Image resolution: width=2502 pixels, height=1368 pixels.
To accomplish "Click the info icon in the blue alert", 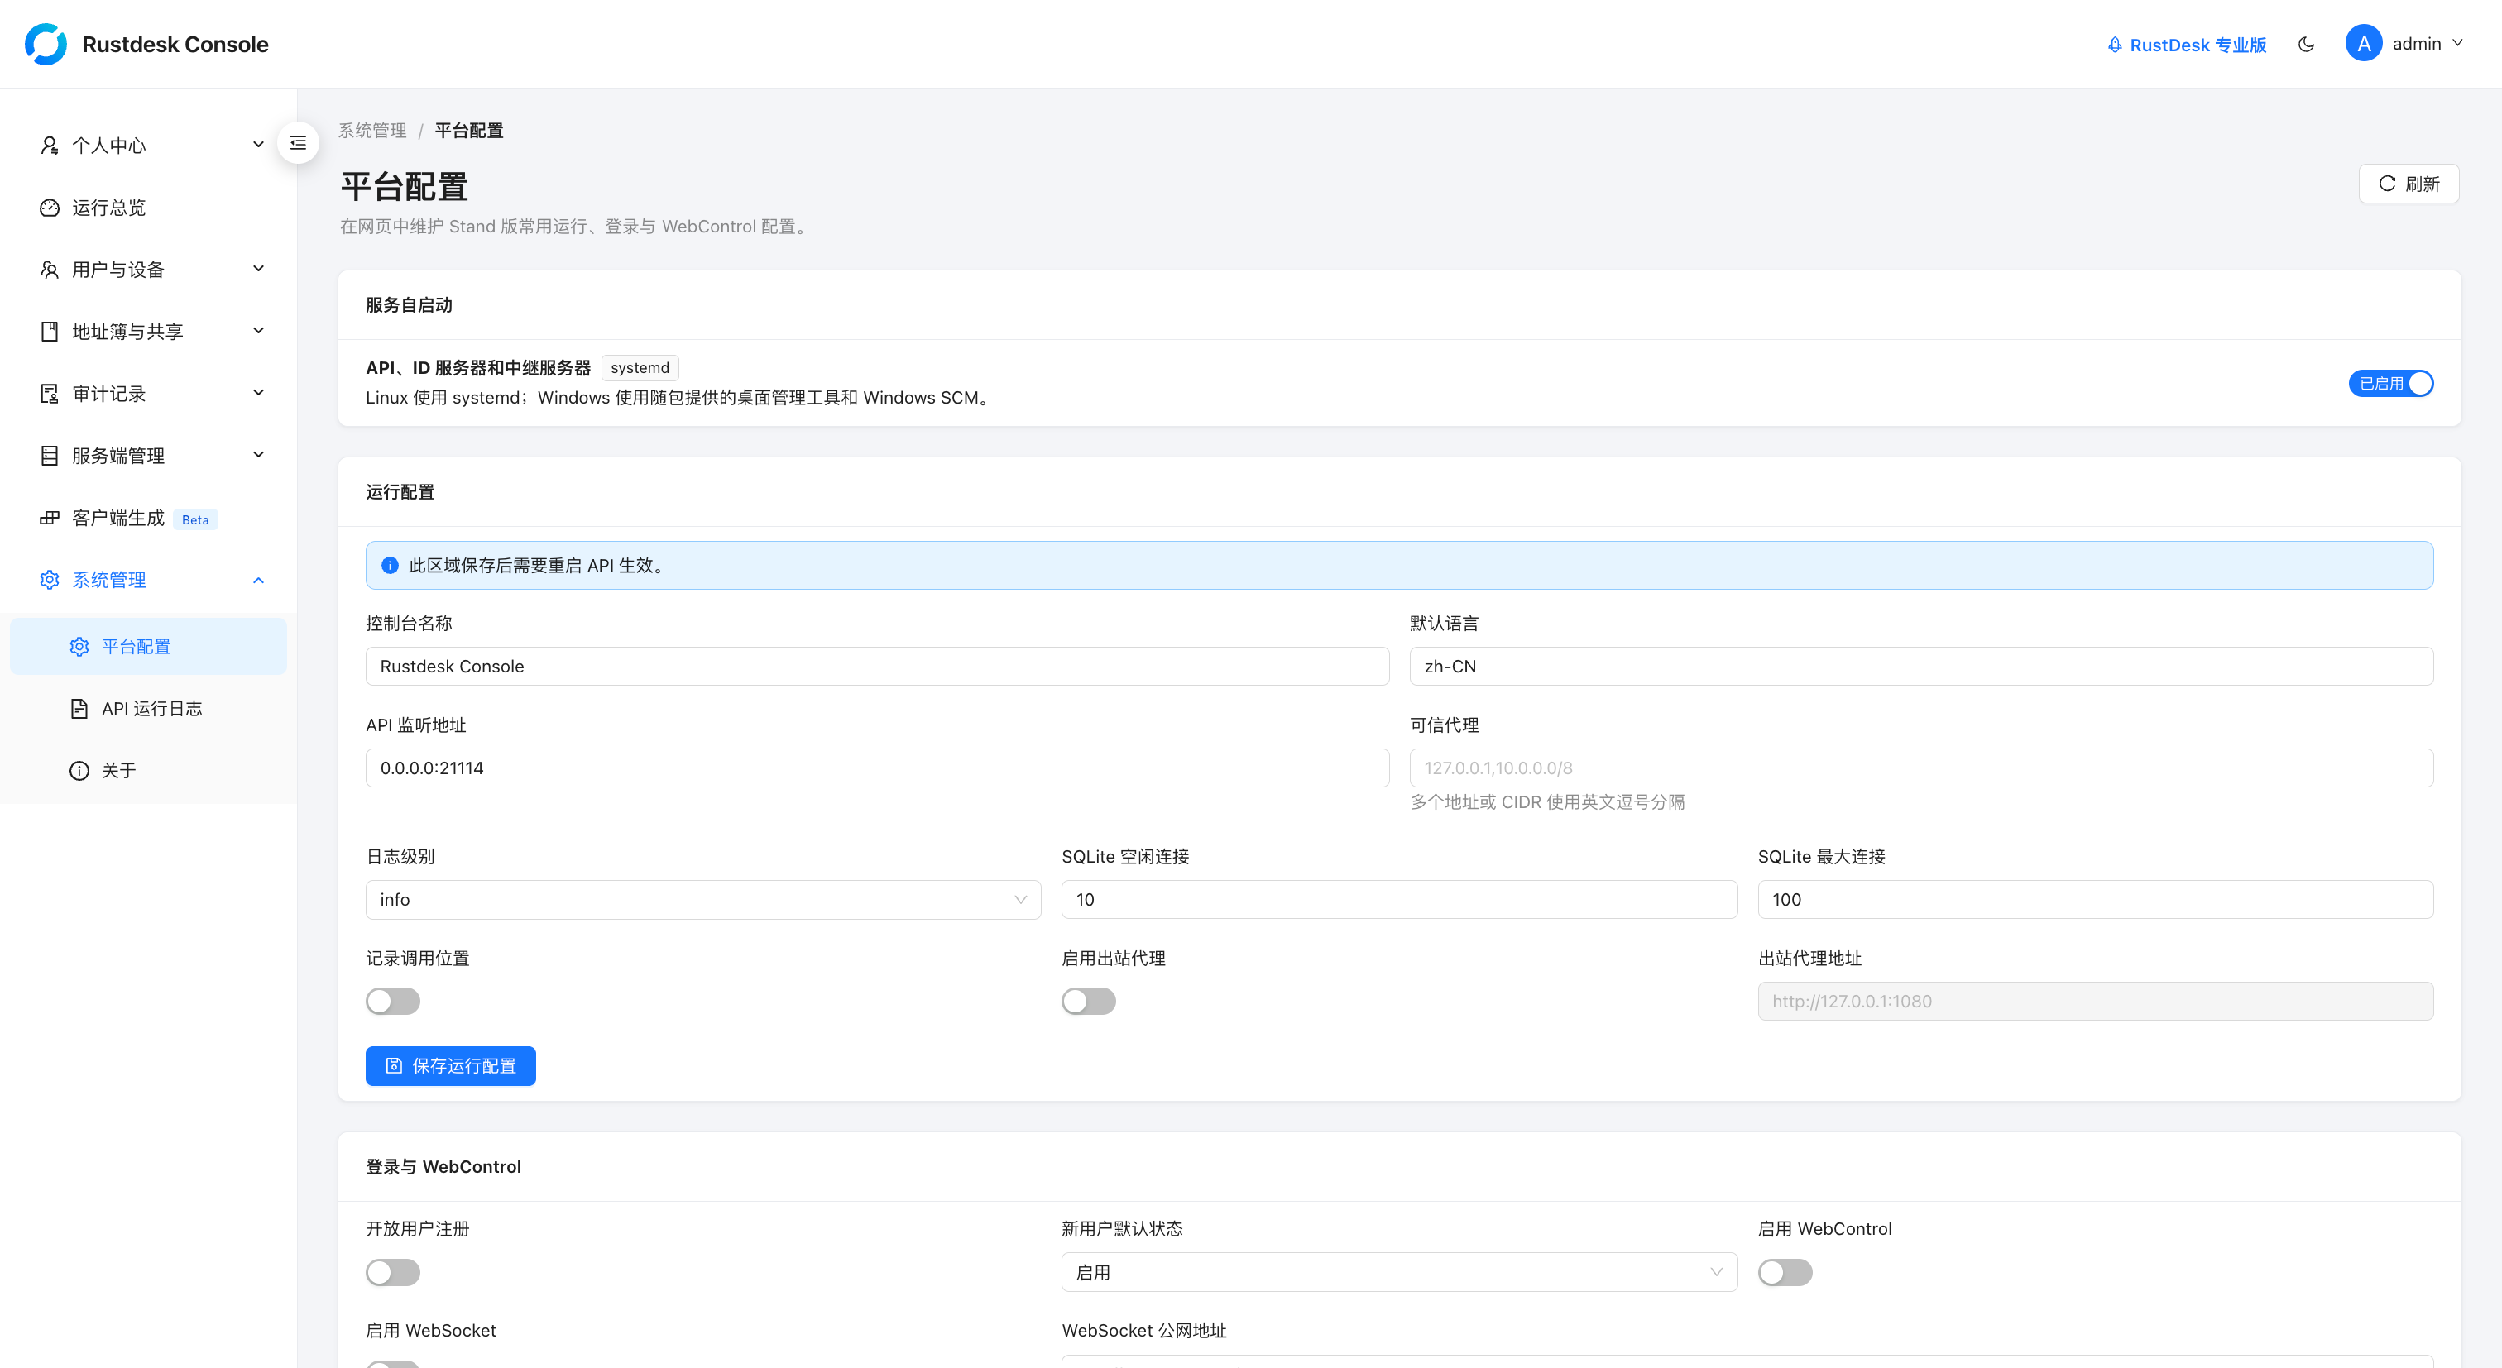I will pos(391,565).
